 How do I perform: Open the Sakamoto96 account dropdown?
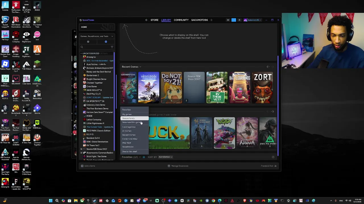click(253, 20)
